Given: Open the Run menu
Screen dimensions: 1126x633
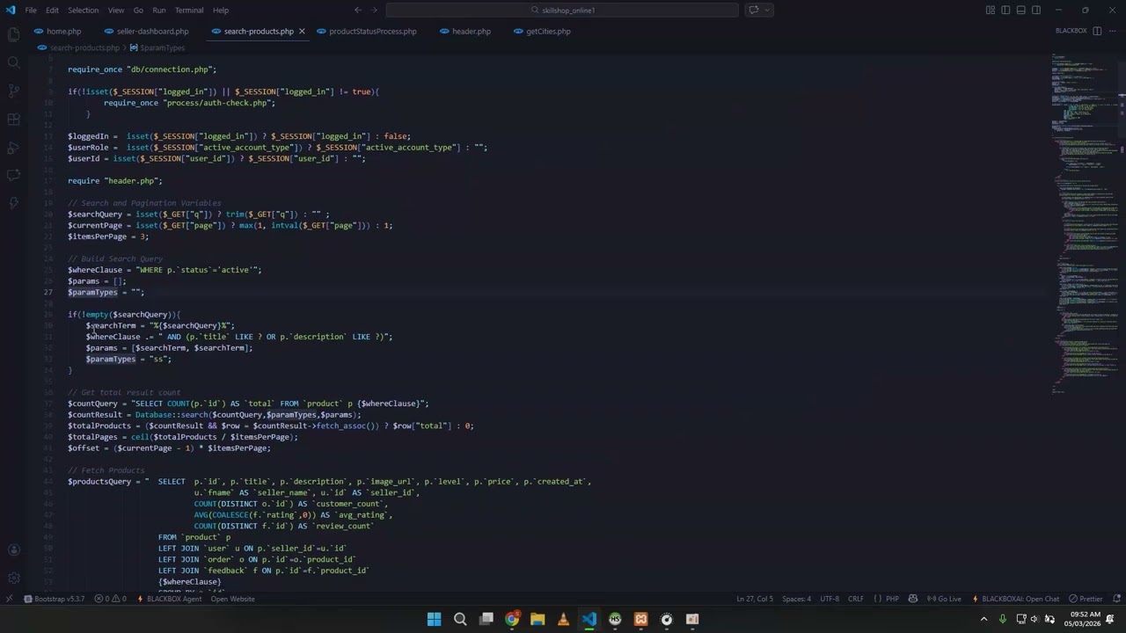Looking at the screenshot, I should point(158,10).
